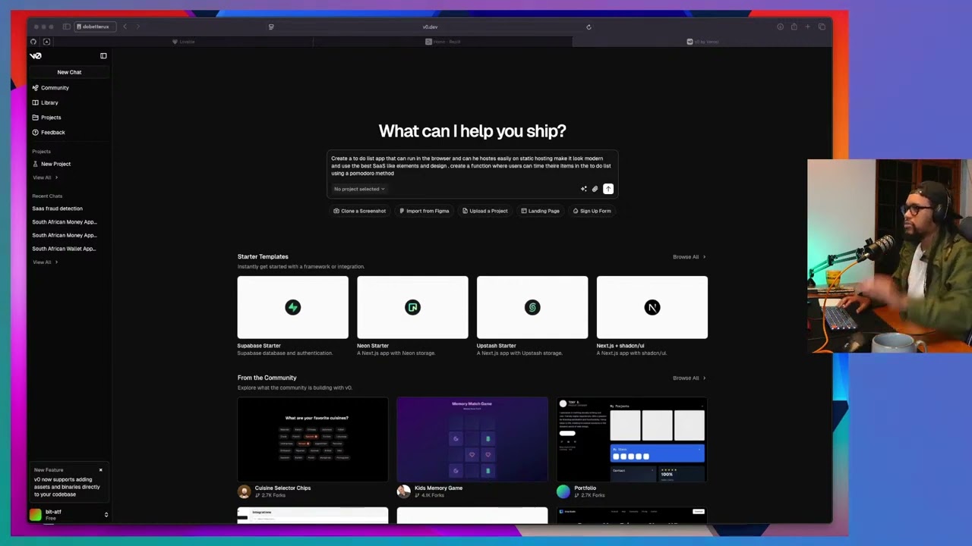This screenshot has height=546, width=972.
Task: Open the South African Wallet App chat
Action: click(x=64, y=249)
